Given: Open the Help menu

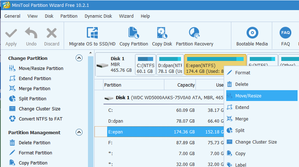Looking at the screenshot, I should pyautogui.click(x=145, y=16).
